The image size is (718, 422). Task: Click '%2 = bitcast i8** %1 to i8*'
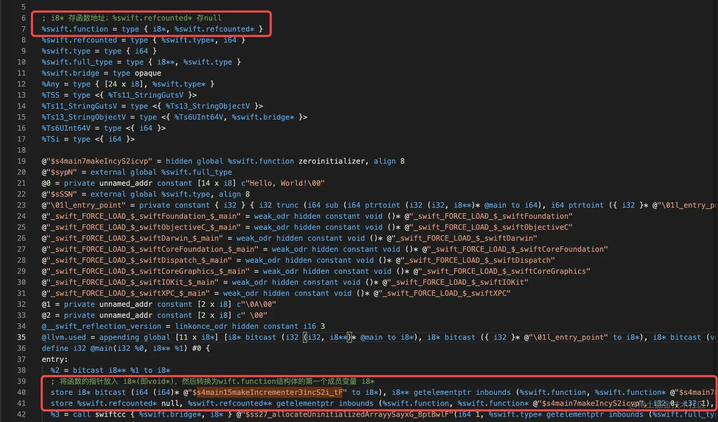click(x=111, y=370)
